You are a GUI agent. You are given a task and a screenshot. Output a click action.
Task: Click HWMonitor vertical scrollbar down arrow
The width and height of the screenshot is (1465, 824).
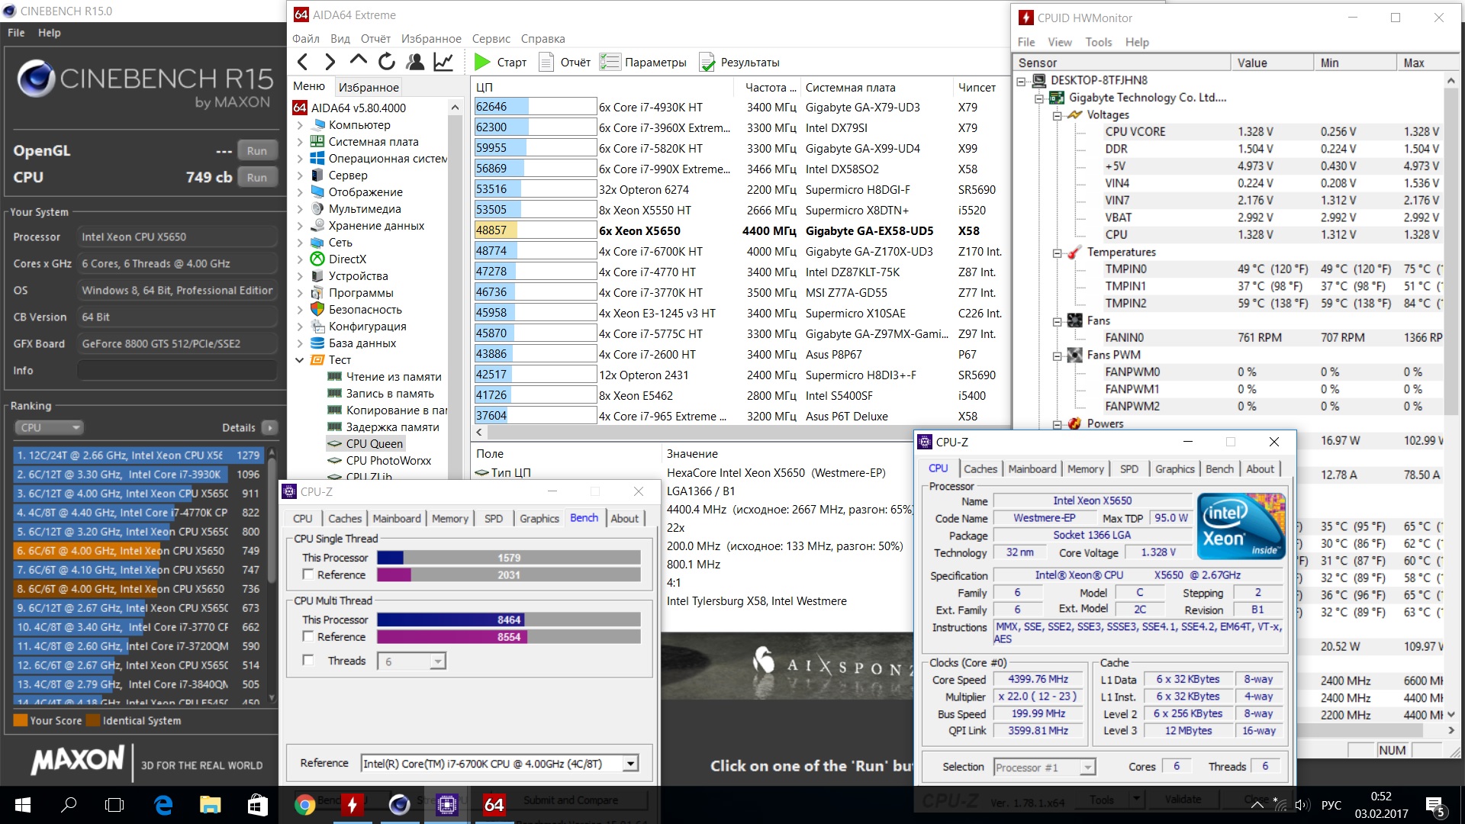coord(1451,715)
